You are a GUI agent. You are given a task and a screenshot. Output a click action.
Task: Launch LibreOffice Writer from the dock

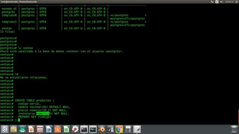(49, 129)
